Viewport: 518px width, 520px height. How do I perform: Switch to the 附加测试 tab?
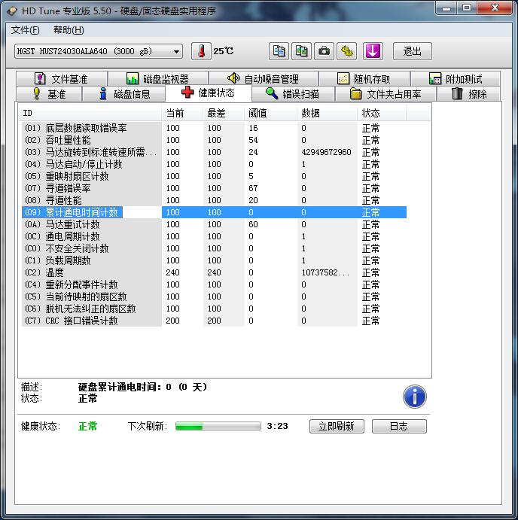tap(456, 79)
